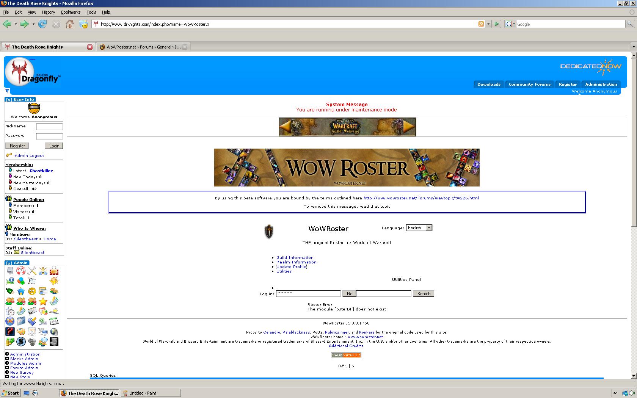Viewport: 637px width, 398px height.
Task: Click the vertical scrollbar down arrow
Action: click(633, 376)
